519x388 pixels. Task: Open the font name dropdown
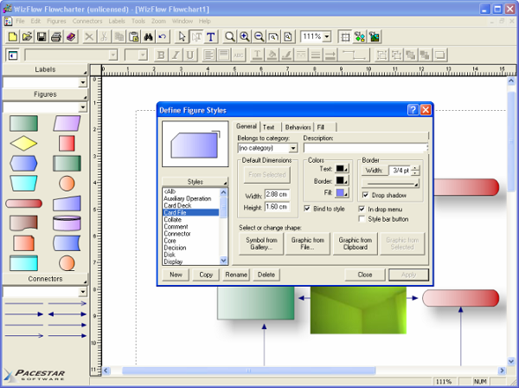(x=112, y=55)
